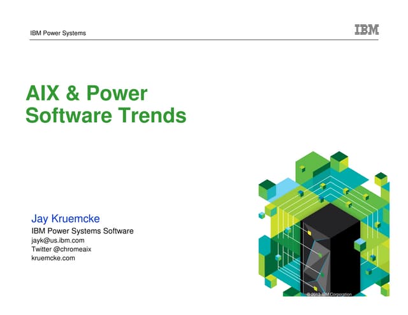
Task: Click the horizontal divider line under header
Action: (204, 40)
